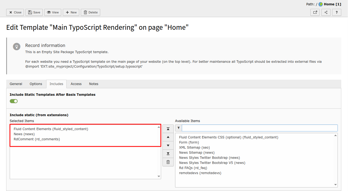Open record in new window icon
Viewport: 348px width, 191px height.
coord(315,12)
